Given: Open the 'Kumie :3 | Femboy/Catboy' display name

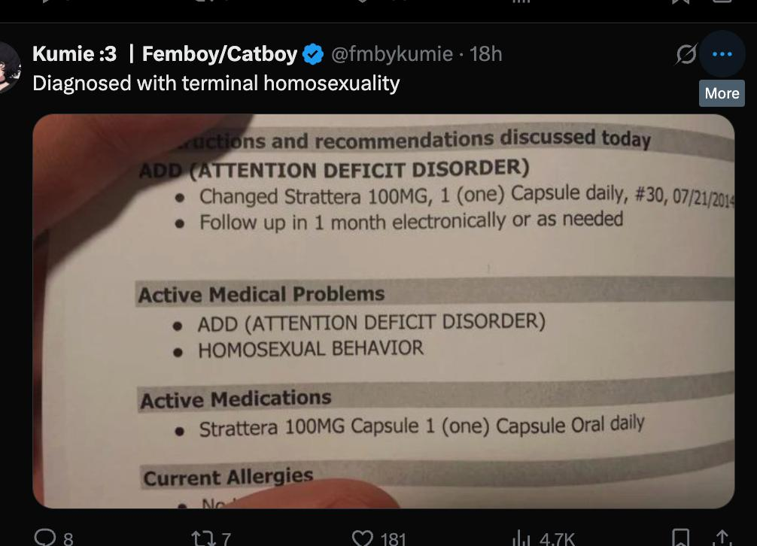Looking at the screenshot, I should click(x=165, y=54).
